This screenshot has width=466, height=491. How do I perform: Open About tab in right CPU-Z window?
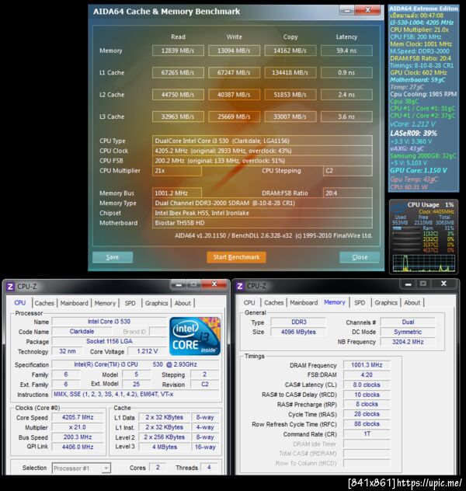412,302
